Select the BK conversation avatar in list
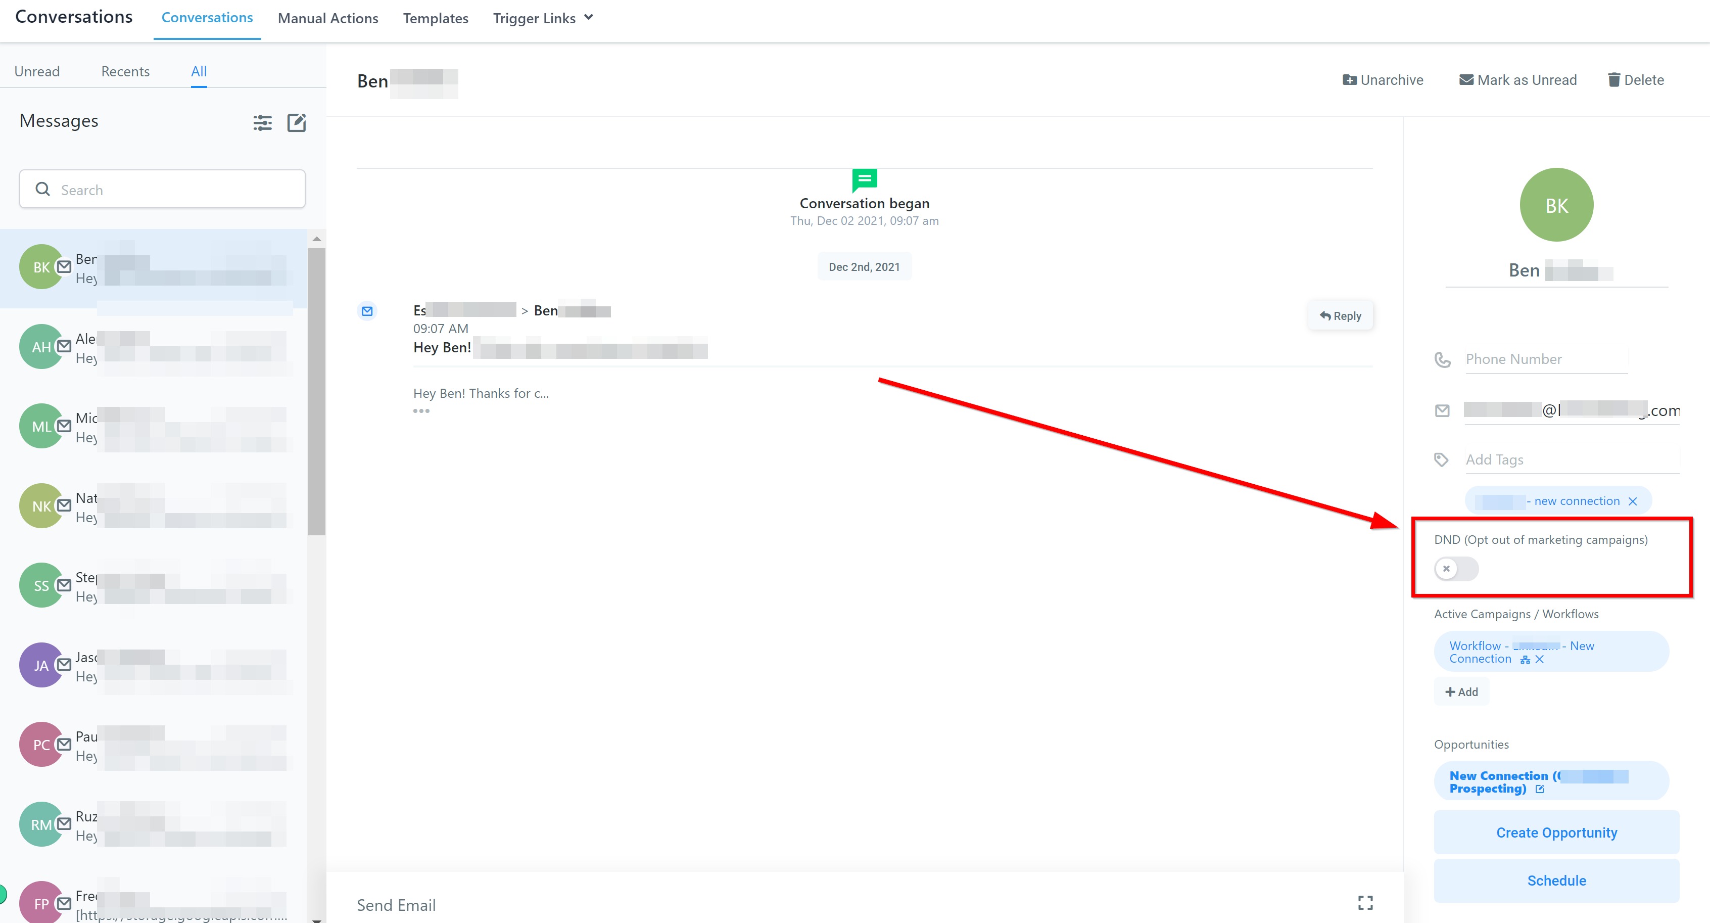The image size is (1710, 923). pos(41,267)
